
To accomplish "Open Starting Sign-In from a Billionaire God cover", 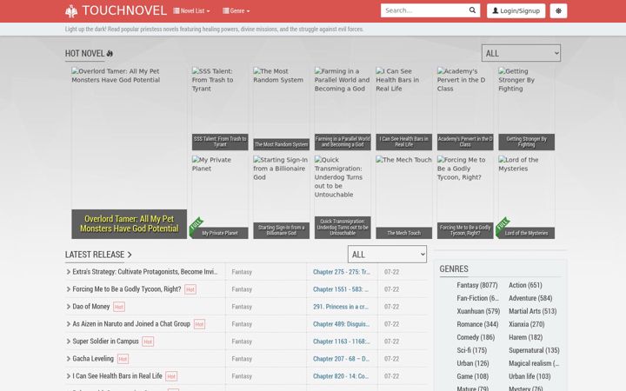I will [282, 197].
